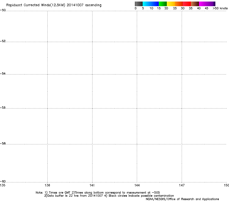Click the magenta-purple 40-50 knots color swatch
This screenshot has width=229, height=201.
(207, 4)
